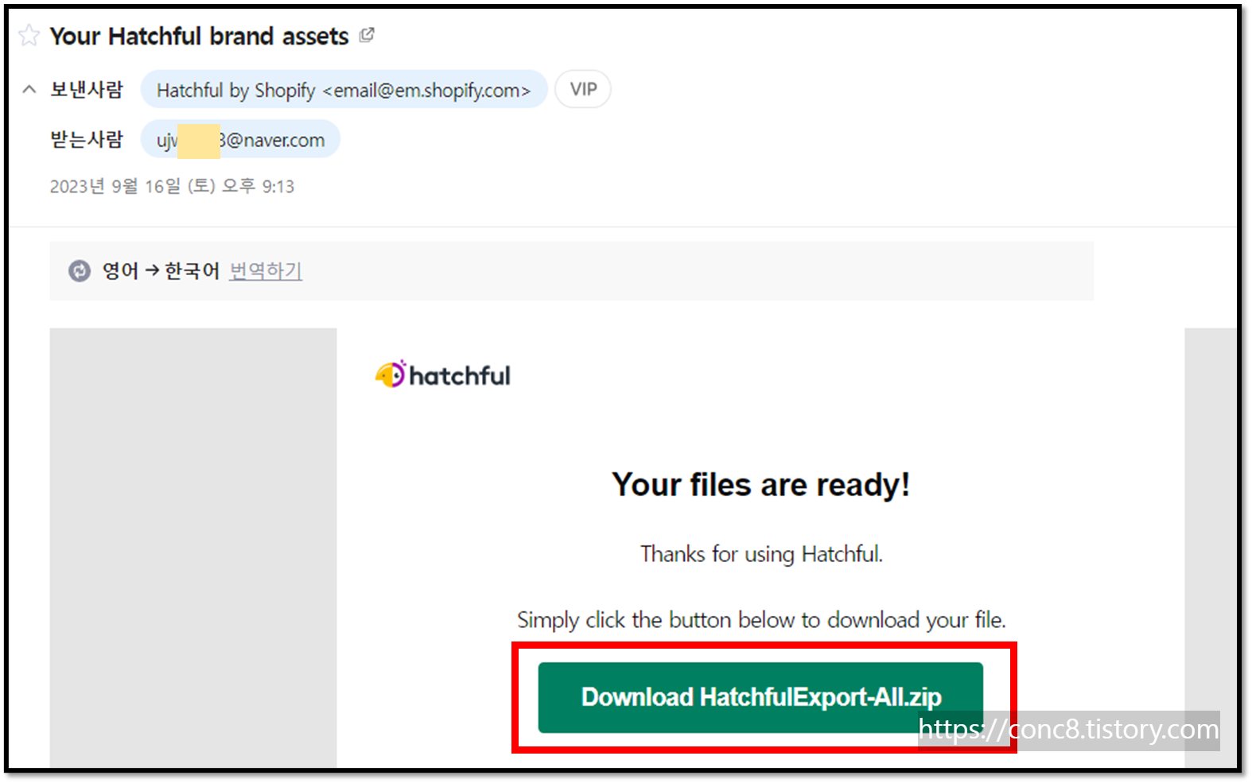
Task: Click sender Hatchful by Shopify chip
Action: point(344,90)
